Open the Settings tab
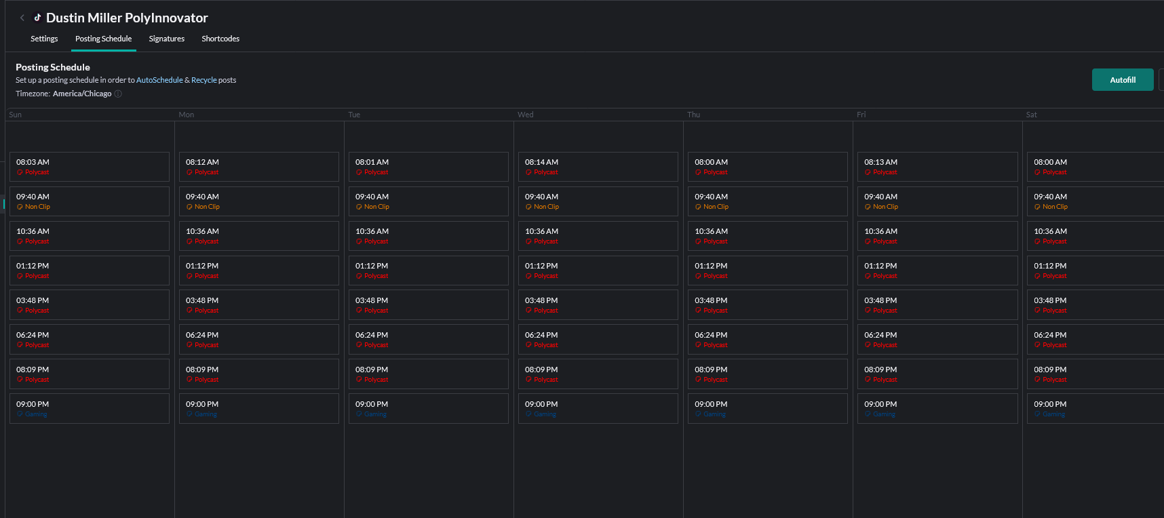 pos(44,39)
